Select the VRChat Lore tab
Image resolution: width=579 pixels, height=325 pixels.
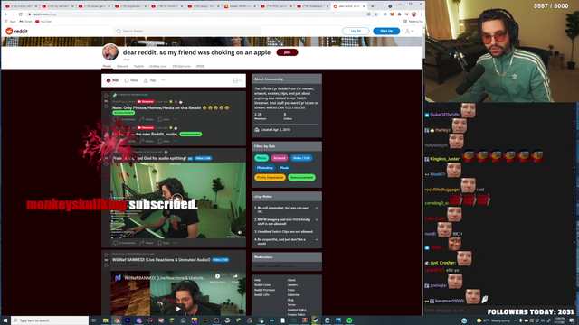(x=181, y=66)
